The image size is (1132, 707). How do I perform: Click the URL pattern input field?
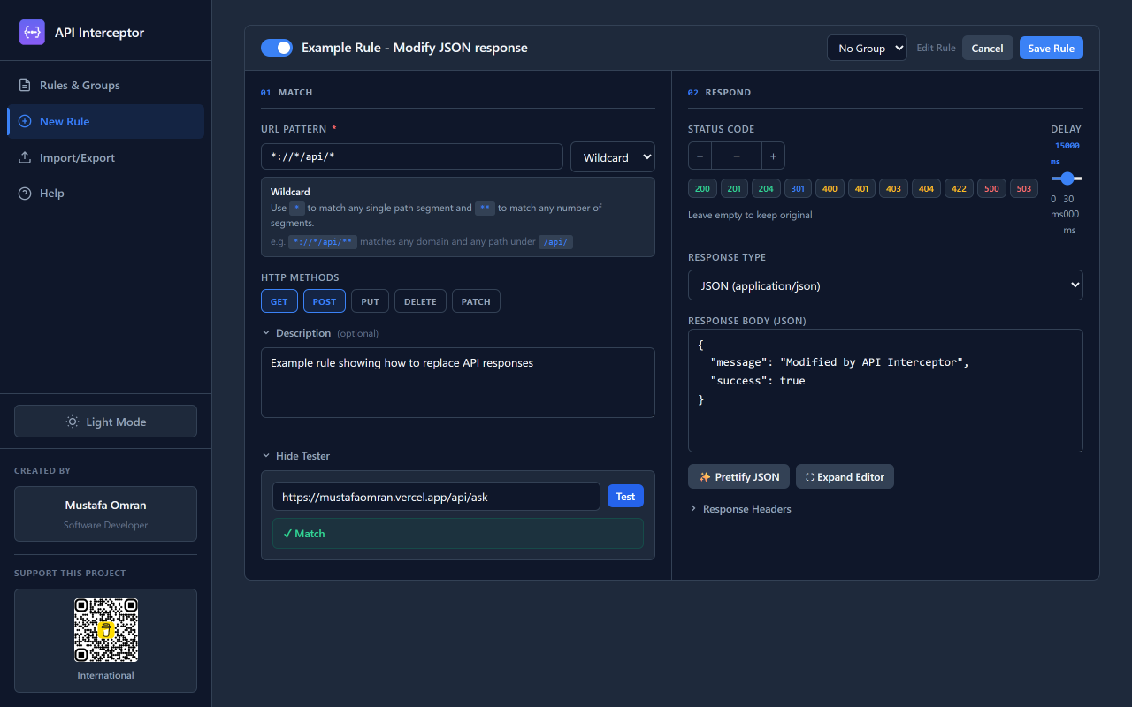point(412,156)
